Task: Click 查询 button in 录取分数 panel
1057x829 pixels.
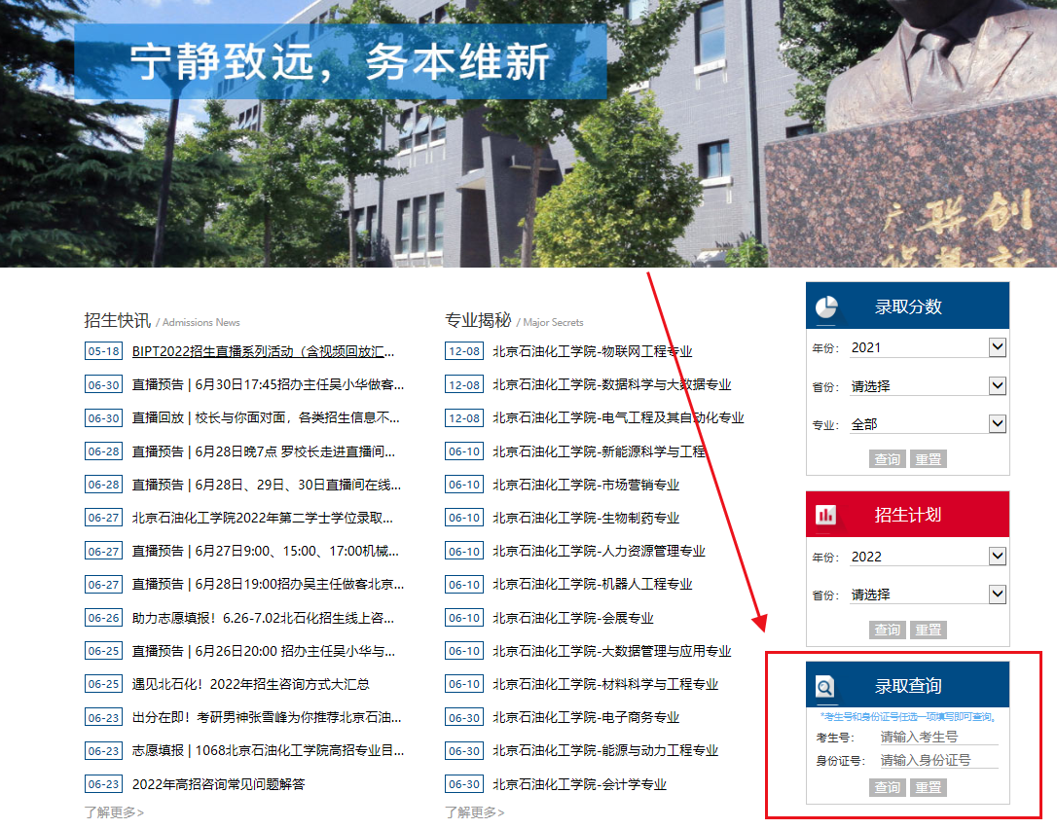Action: (887, 459)
